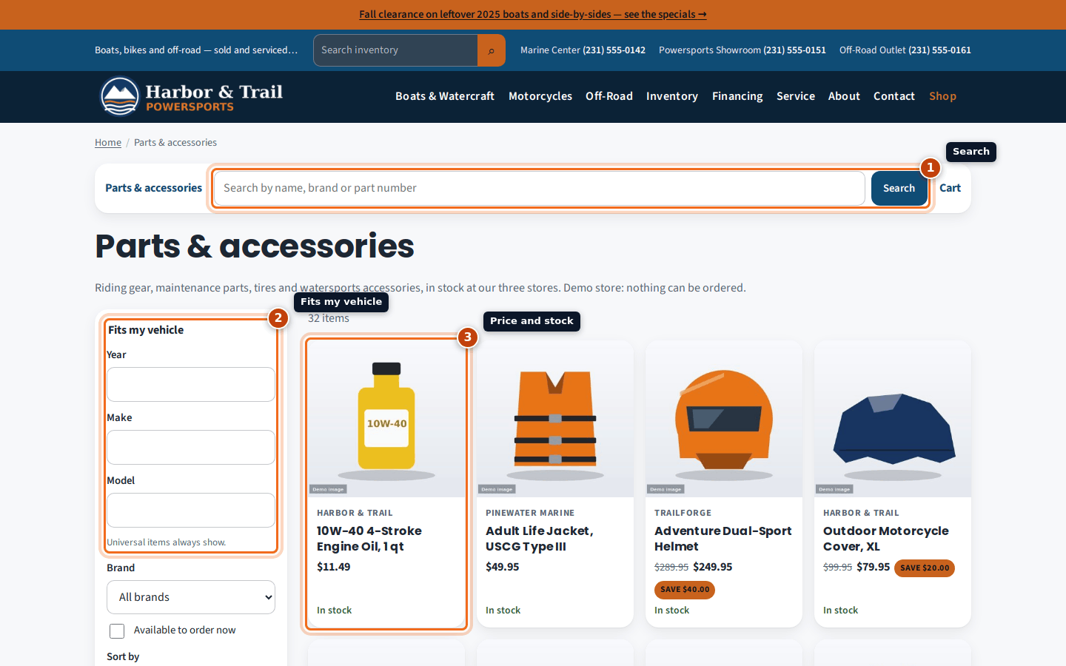Click the SAVE $40.00 badge
The height and width of the screenshot is (666, 1066).
pyautogui.click(x=685, y=590)
